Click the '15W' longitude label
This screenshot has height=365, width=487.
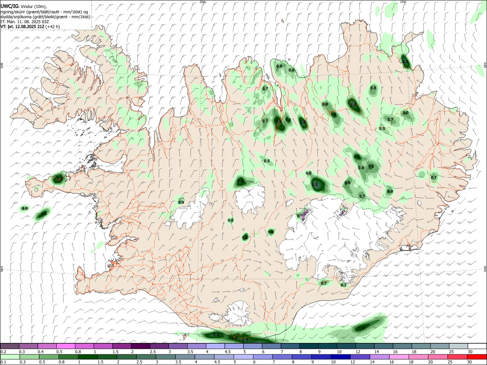pyautogui.click(x=403, y=2)
